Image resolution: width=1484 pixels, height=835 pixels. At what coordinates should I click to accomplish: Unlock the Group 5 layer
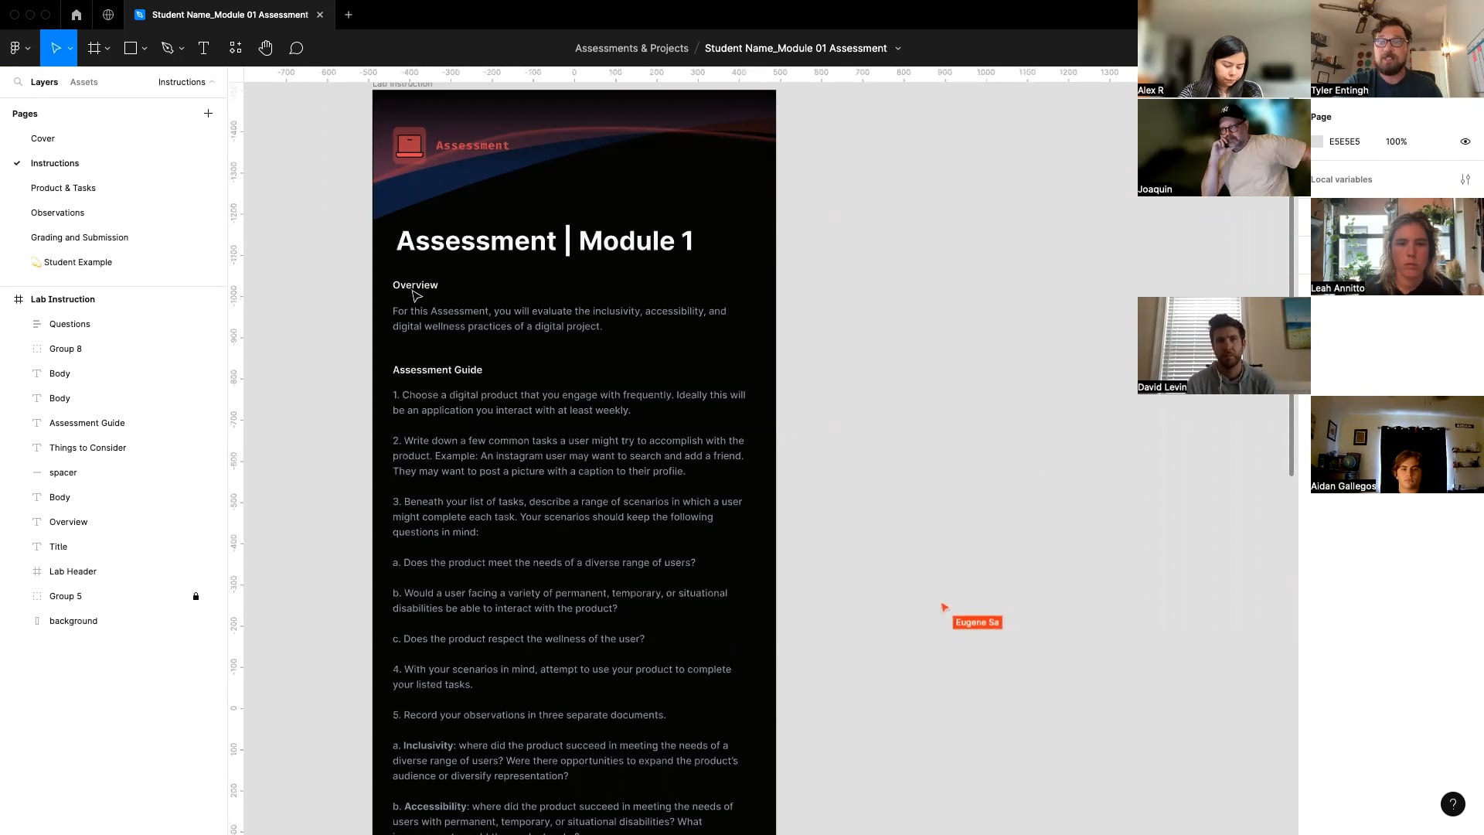(x=196, y=596)
